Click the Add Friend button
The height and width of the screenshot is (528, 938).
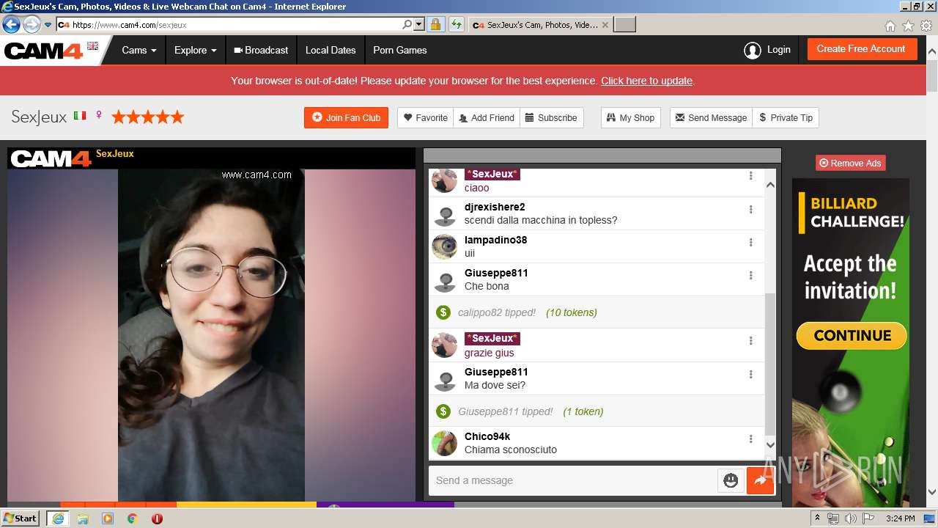point(487,117)
